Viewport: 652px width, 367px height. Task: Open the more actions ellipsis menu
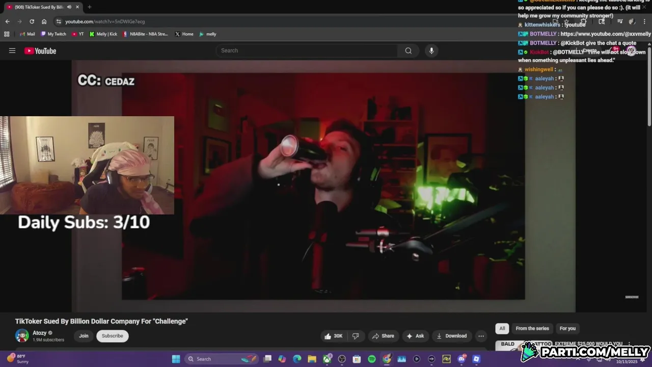click(481, 336)
